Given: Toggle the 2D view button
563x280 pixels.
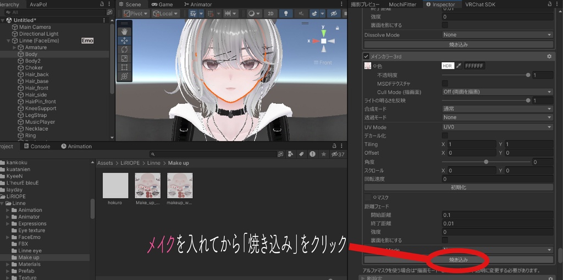Looking at the screenshot, I should click(x=271, y=14).
